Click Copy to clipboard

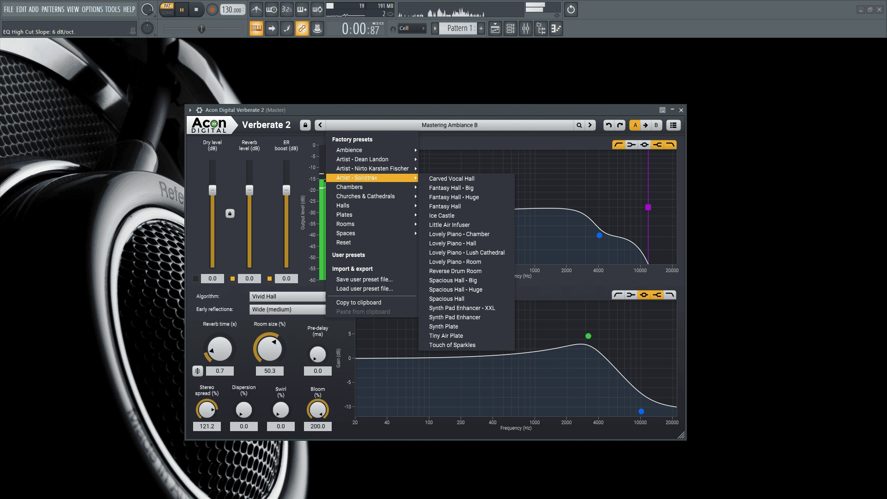(372, 303)
